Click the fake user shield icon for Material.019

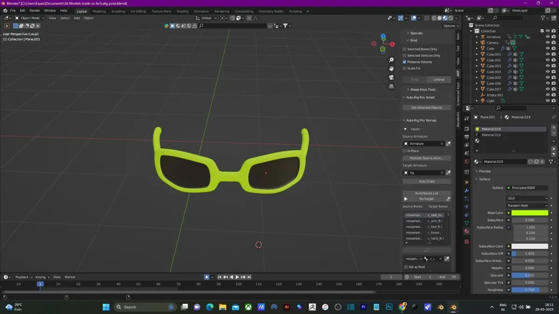coord(530,161)
